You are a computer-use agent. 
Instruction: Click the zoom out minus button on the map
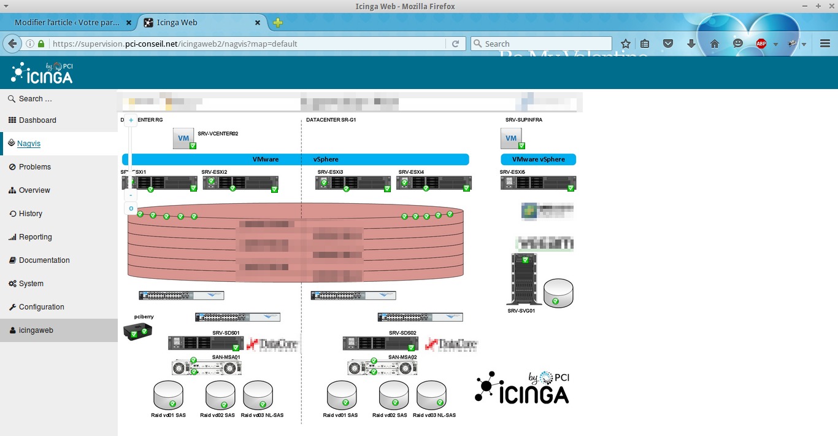click(x=131, y=195)
